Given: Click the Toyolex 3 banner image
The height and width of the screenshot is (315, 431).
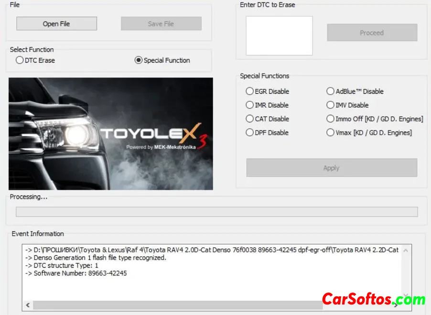Looking at the screenshot, I should click(x=111, y=134).
